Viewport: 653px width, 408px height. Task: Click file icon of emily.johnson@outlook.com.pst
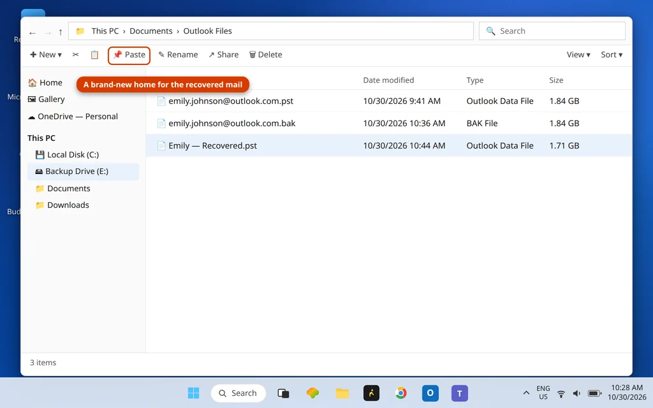161,101
